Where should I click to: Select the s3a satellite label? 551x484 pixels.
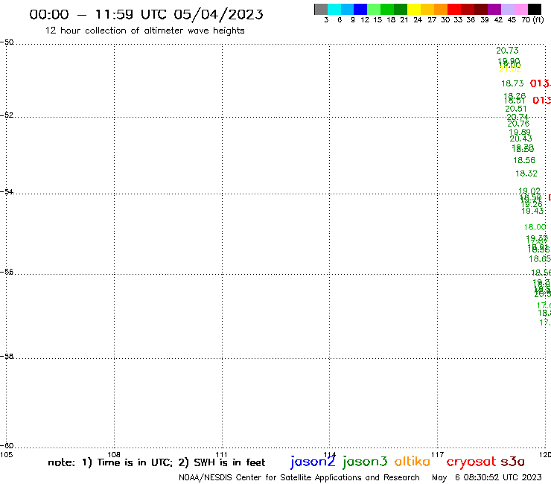(x=513, y=462)
